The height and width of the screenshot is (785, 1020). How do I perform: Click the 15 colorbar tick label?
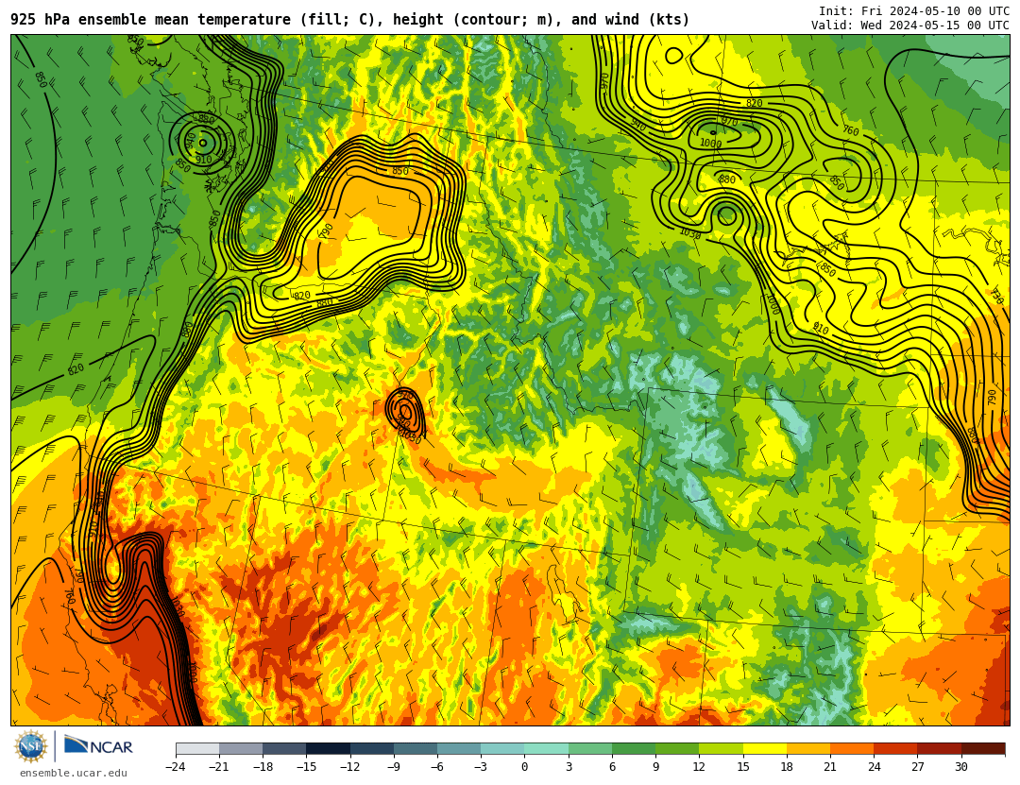pyautogui.click(x=743, y=767)
